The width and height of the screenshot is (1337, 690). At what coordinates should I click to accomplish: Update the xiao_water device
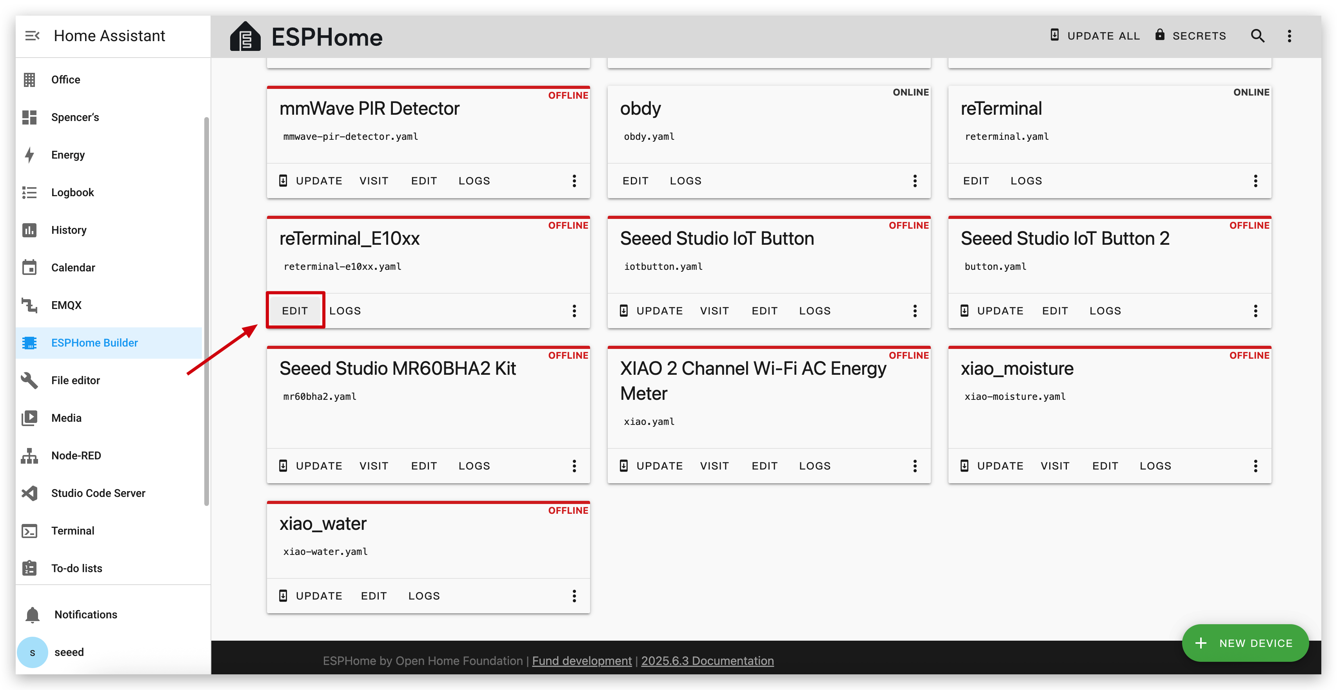pos(311,596)
